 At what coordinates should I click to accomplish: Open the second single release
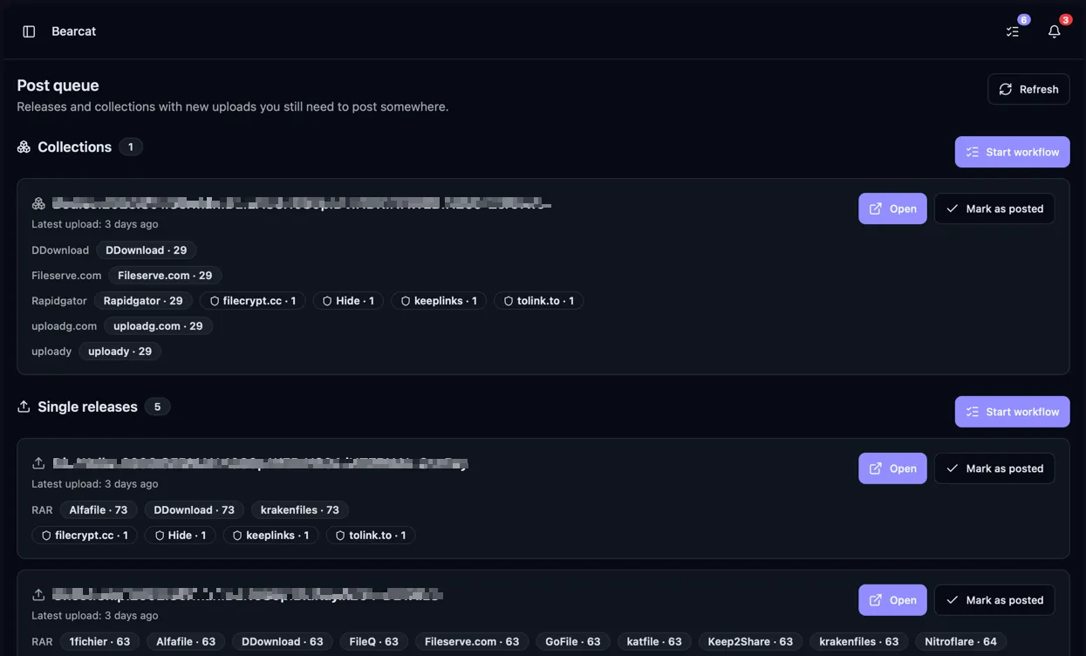tap(892, 600)
